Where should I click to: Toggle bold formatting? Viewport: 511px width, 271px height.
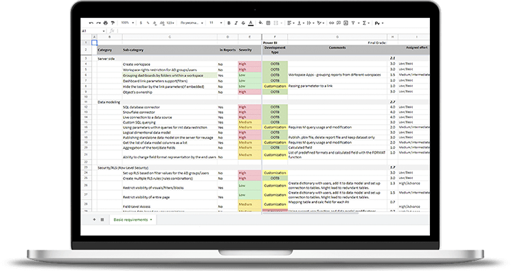(x=229, y=23)
